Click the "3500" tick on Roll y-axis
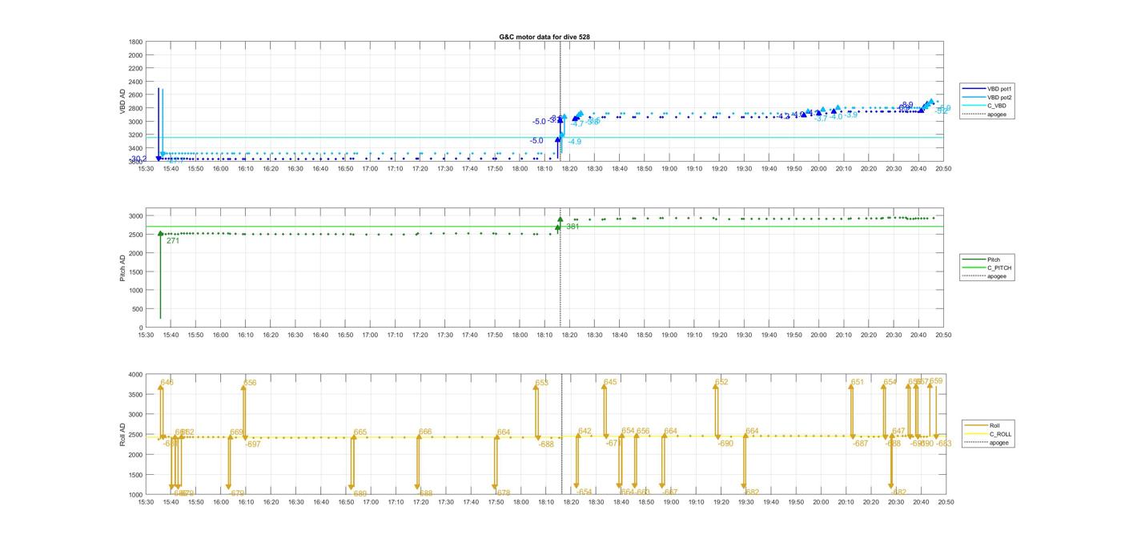1121x555 pixels. coord(135,394)
